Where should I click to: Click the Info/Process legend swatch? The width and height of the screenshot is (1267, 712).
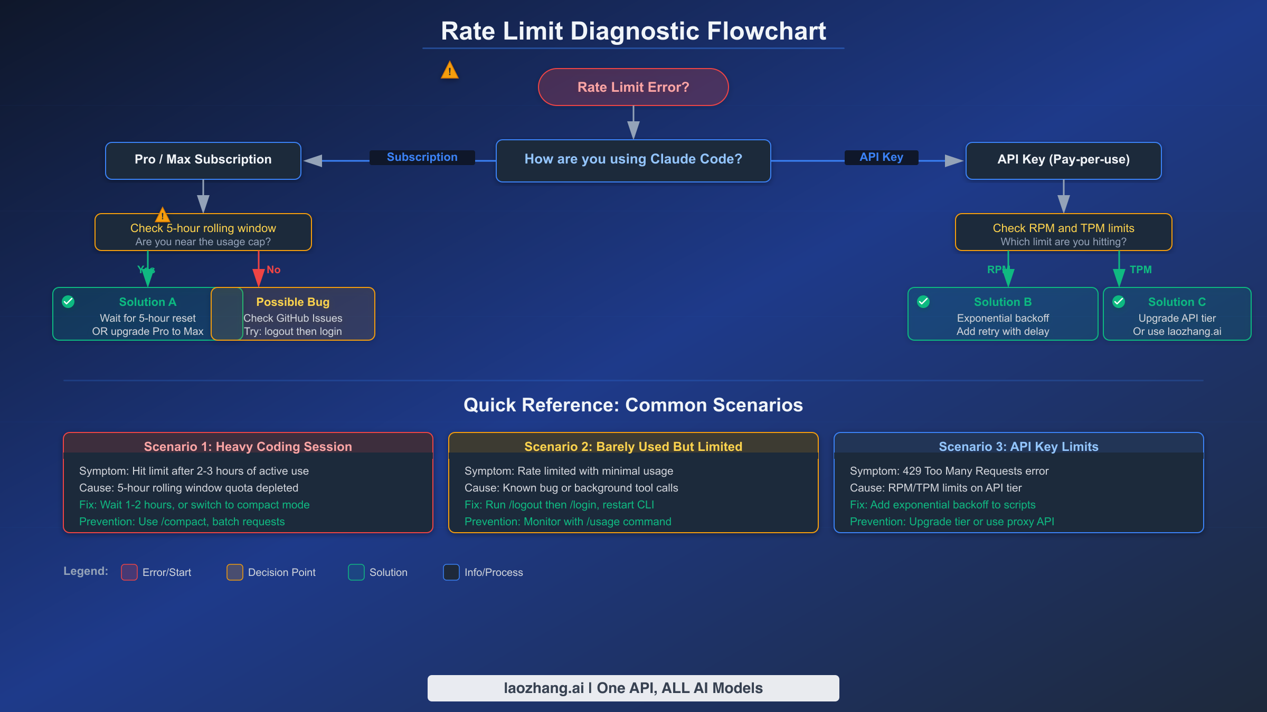pyautogui.click(x=451, y=572)
